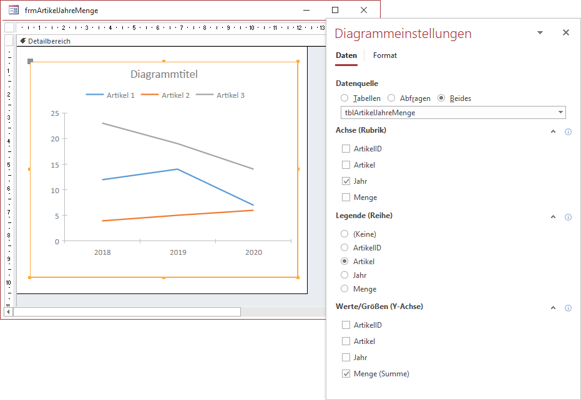The image size is (581, 400).
Task: Click the form icon in the title bar
Action: pyautogui.click(x=13, y=10)
